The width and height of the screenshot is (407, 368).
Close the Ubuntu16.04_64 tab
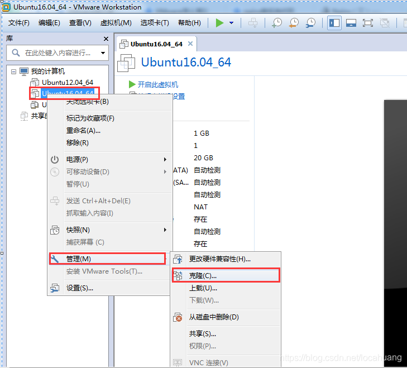(190, 44)
